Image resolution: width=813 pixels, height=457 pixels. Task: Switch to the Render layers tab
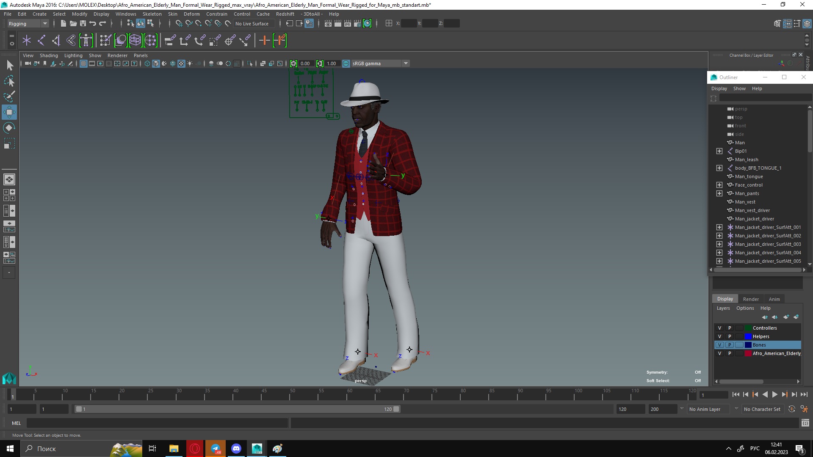(x=751, y=299)
